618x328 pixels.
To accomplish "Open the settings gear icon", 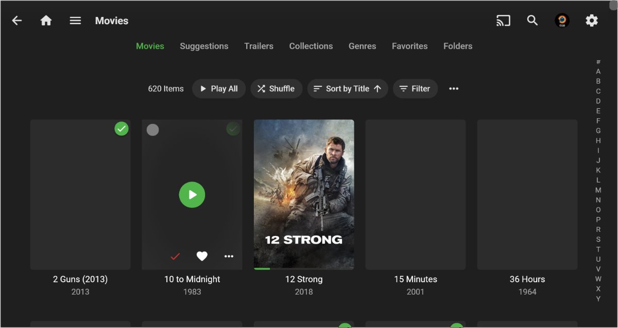I will point(592,21).
